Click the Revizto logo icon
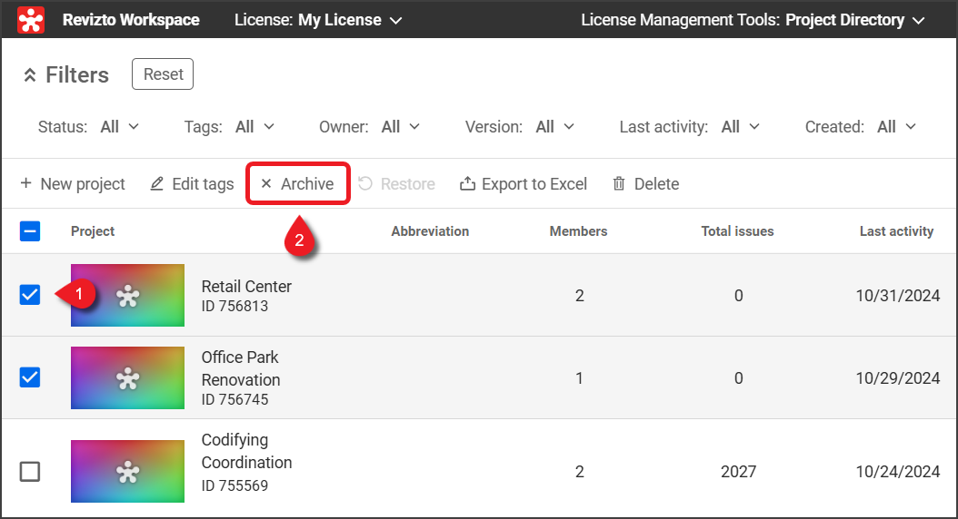This screenshot has height=519, width=958. 31,19
